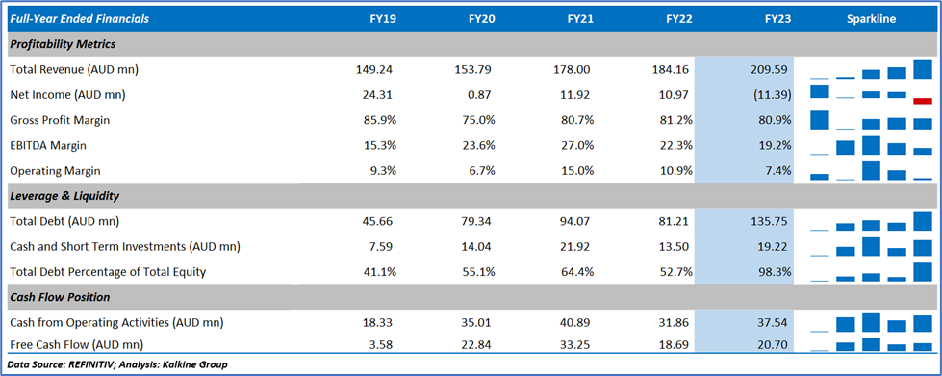942x376 pixels.
Task: Select the Full-Year Ended Financials title cell
Action: click(x=79, y=19)
